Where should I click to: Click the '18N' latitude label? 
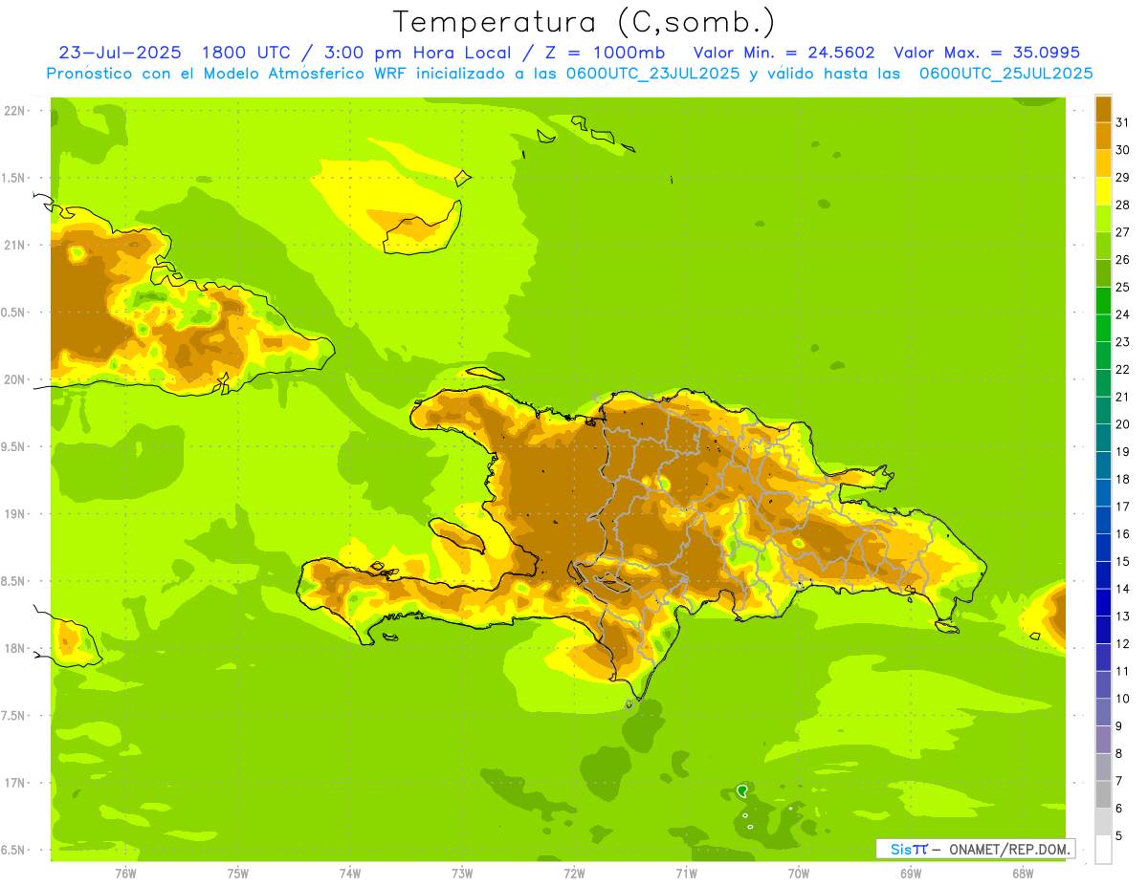coord(13,648)
